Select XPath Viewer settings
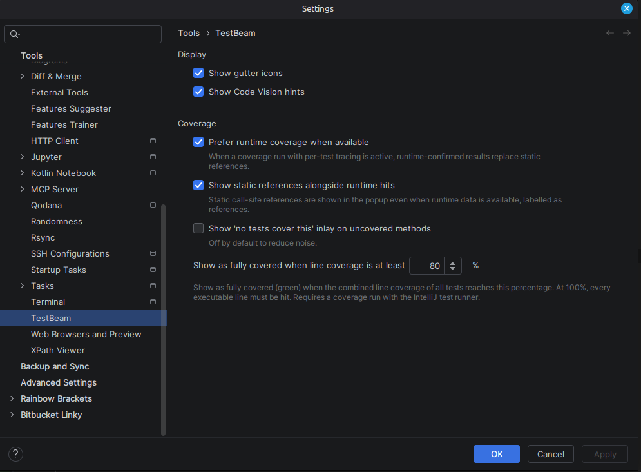641x472 pixels. point(57,351)
